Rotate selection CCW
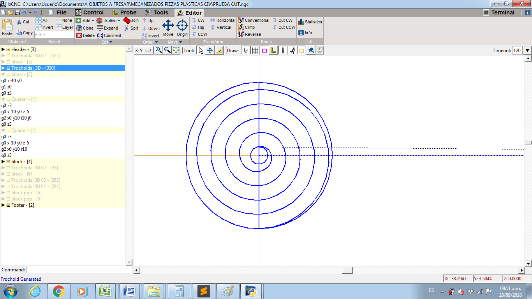 tap(199, 34)
